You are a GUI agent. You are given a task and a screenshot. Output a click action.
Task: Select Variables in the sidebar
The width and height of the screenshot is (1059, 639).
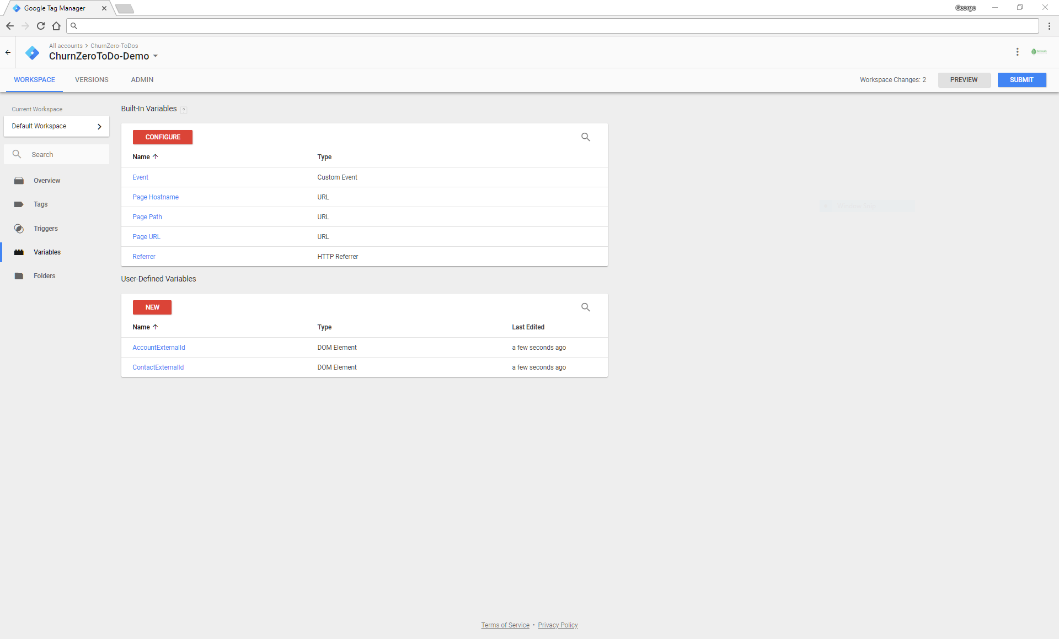click(x=47, y=252)
